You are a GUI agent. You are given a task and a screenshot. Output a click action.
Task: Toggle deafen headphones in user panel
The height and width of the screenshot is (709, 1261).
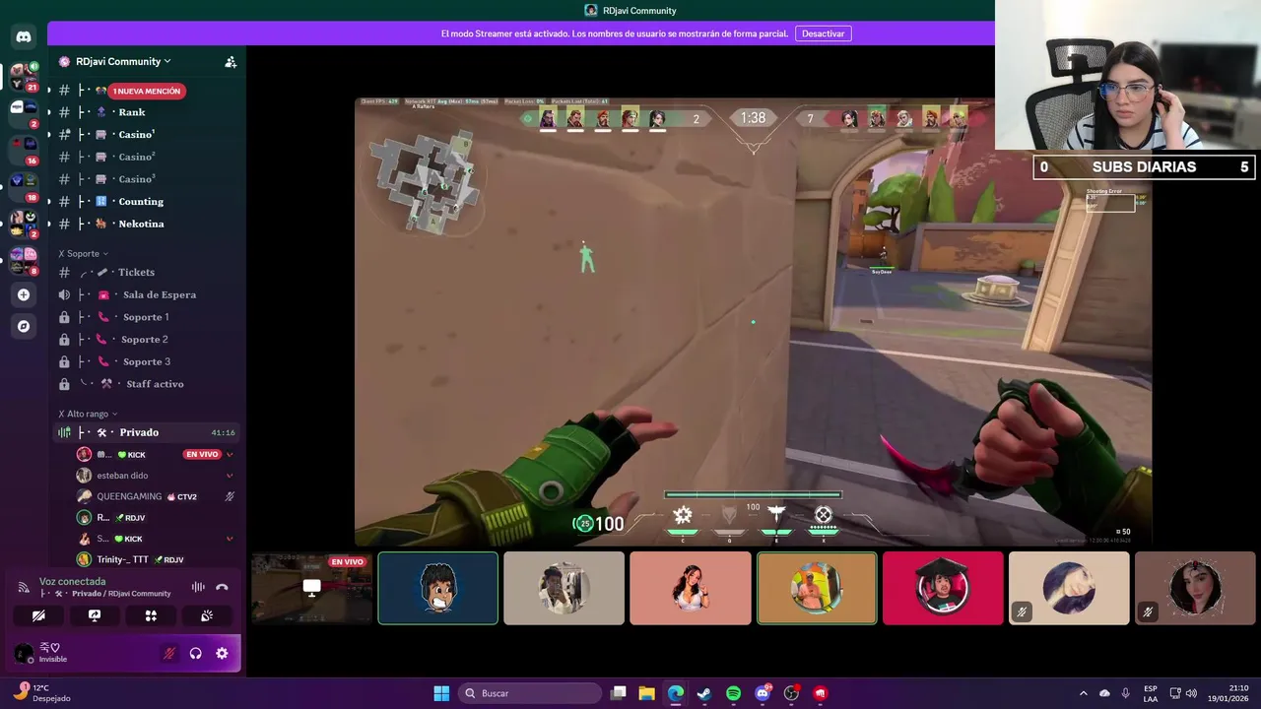(x=196, y=653)
